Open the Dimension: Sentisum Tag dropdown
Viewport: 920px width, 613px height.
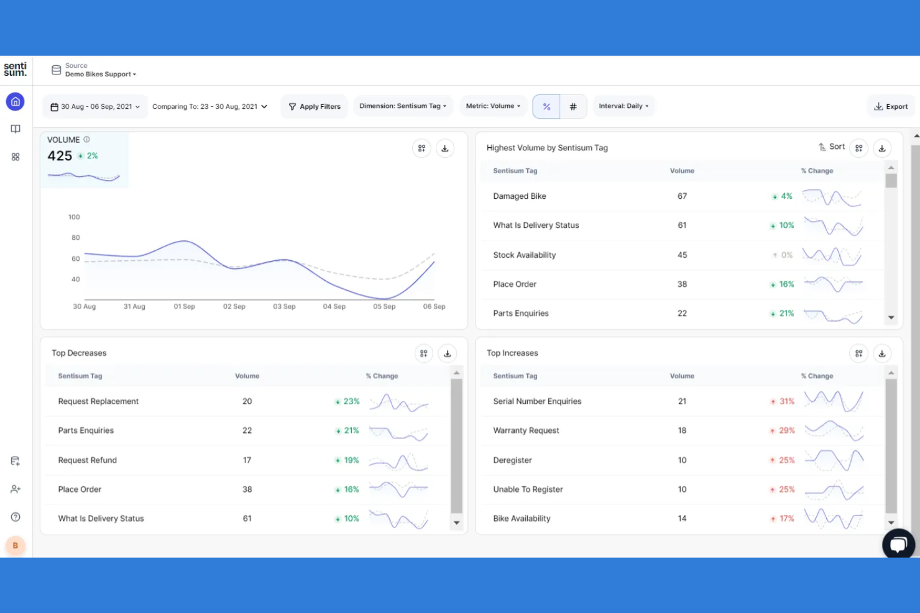coord(402,106)
